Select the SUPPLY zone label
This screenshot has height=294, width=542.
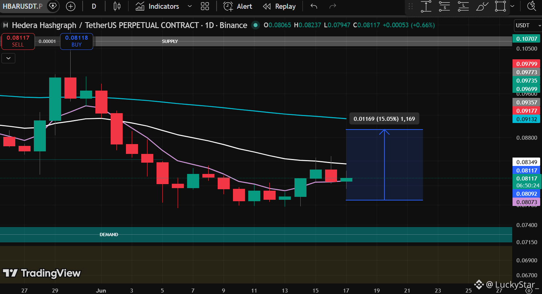pos(170,41)
